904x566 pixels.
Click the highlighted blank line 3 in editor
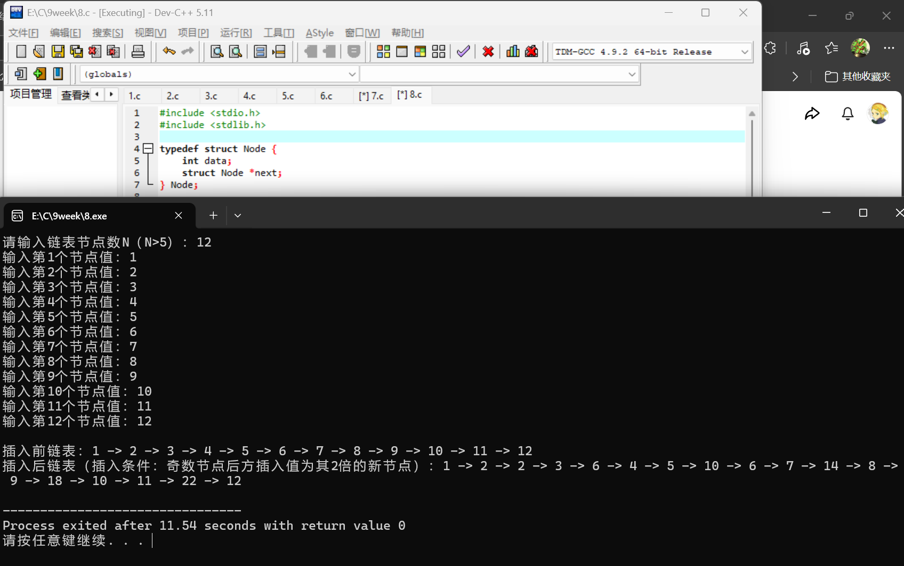(451, 137)
